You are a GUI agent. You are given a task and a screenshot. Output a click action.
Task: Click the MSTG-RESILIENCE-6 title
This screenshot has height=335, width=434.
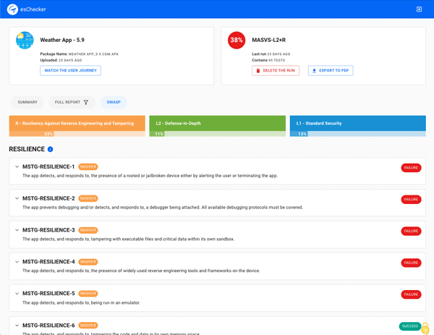[48, 326]
